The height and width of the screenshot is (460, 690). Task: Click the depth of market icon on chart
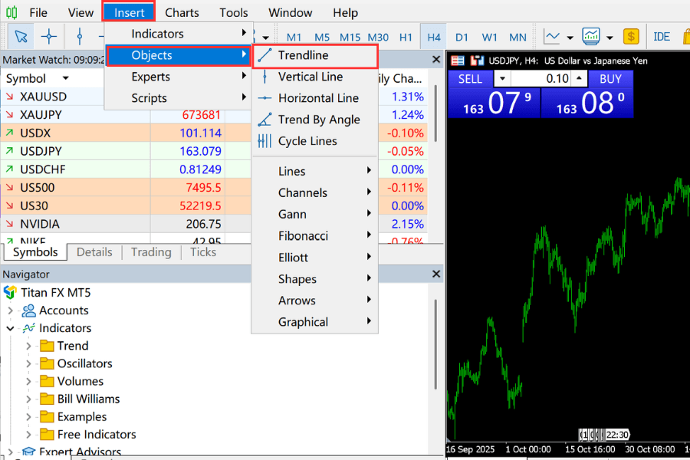coord(458,61)
